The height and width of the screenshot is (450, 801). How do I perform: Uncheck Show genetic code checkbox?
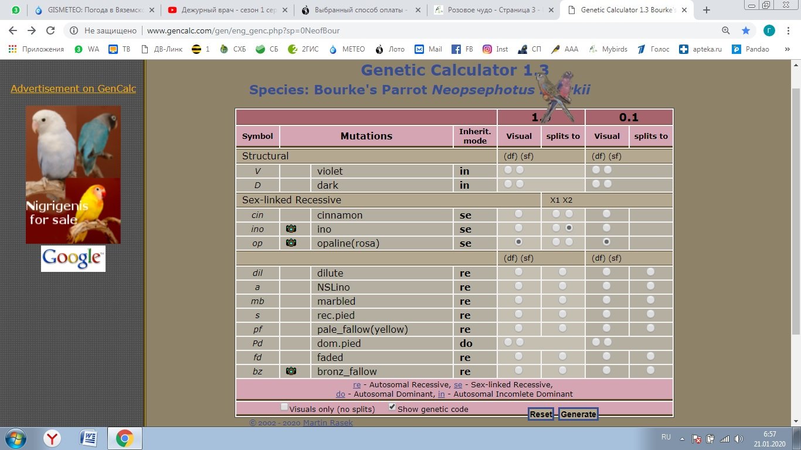(x=392, y=407)
